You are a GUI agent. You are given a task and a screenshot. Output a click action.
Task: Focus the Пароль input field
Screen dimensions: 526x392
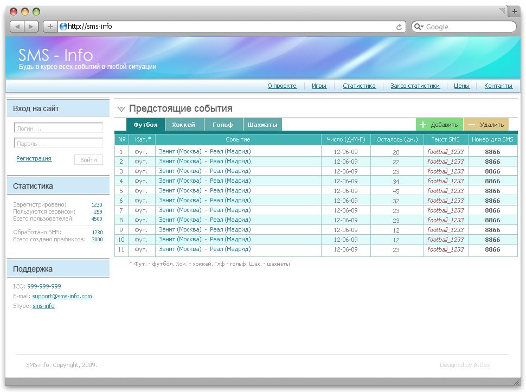[x=58, y=144]
